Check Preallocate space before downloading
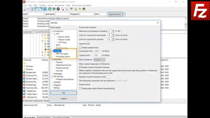The height and width of the screenshot is (118, 210). pos(80,88)
